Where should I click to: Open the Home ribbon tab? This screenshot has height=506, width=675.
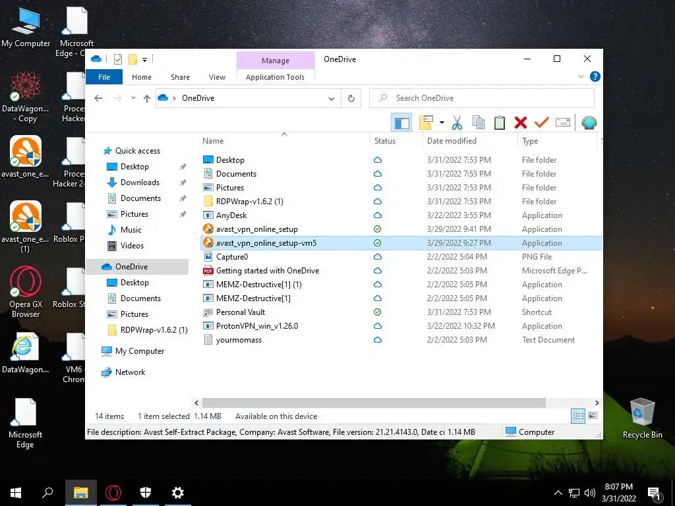tap(142, 77)
